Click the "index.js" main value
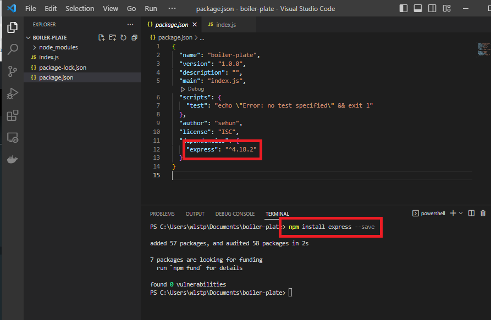 [x=225, y=81]
